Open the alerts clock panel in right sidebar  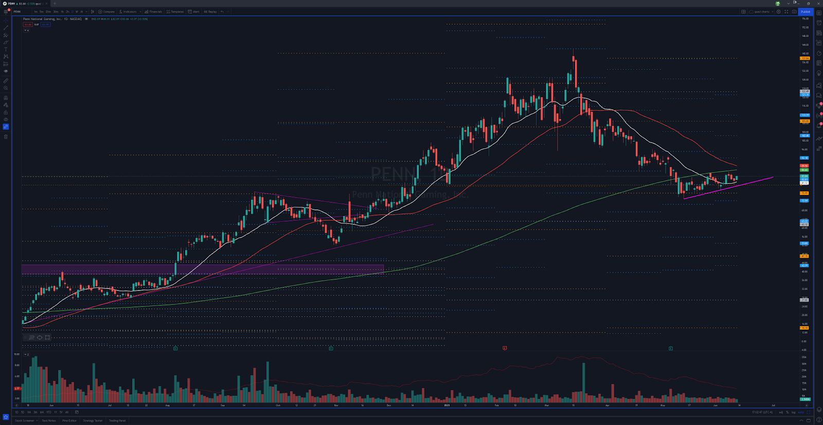[819, 23]
